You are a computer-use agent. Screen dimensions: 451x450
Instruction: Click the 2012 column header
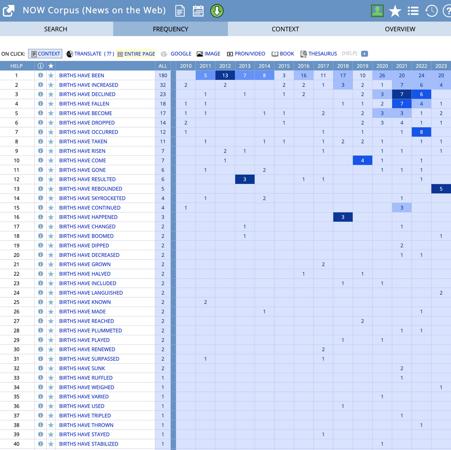coord(225,66)
